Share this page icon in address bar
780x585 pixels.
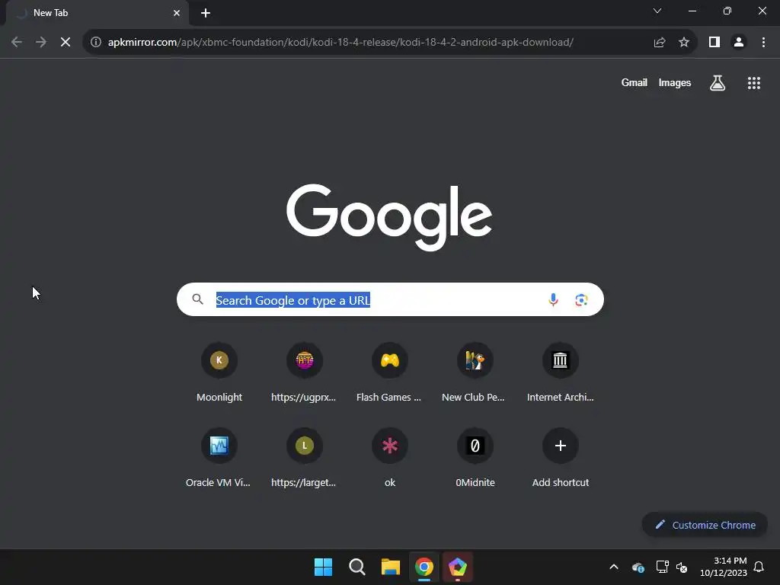click(x=660, y=43)
